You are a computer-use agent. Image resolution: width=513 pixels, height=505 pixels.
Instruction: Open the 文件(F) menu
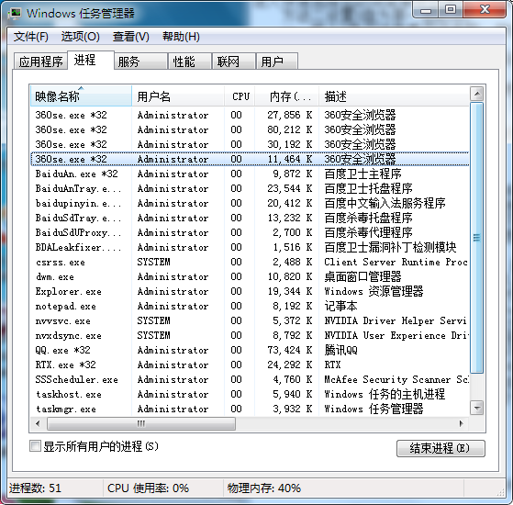point(31,37)
